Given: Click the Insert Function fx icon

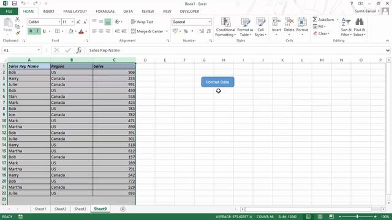Looking at the screenshot, I should (x=79, y=50).
